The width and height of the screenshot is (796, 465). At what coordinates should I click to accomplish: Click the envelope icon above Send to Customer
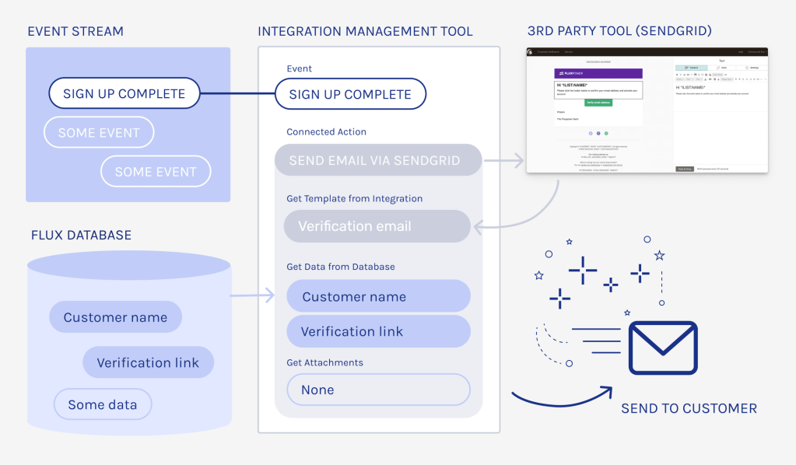pyautogui.click(x=662, y=348)
